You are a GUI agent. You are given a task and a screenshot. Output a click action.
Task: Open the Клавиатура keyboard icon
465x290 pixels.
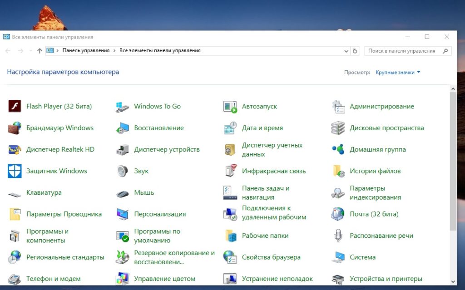15,193
